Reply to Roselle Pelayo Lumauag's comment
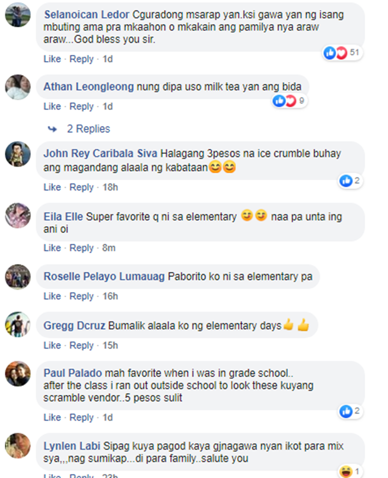The height and width of the screenshot is (478, 388). (x=82, y=296)
